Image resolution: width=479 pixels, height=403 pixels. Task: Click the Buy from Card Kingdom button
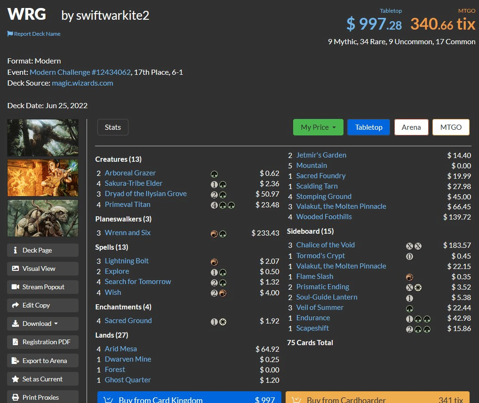[189, 399]
